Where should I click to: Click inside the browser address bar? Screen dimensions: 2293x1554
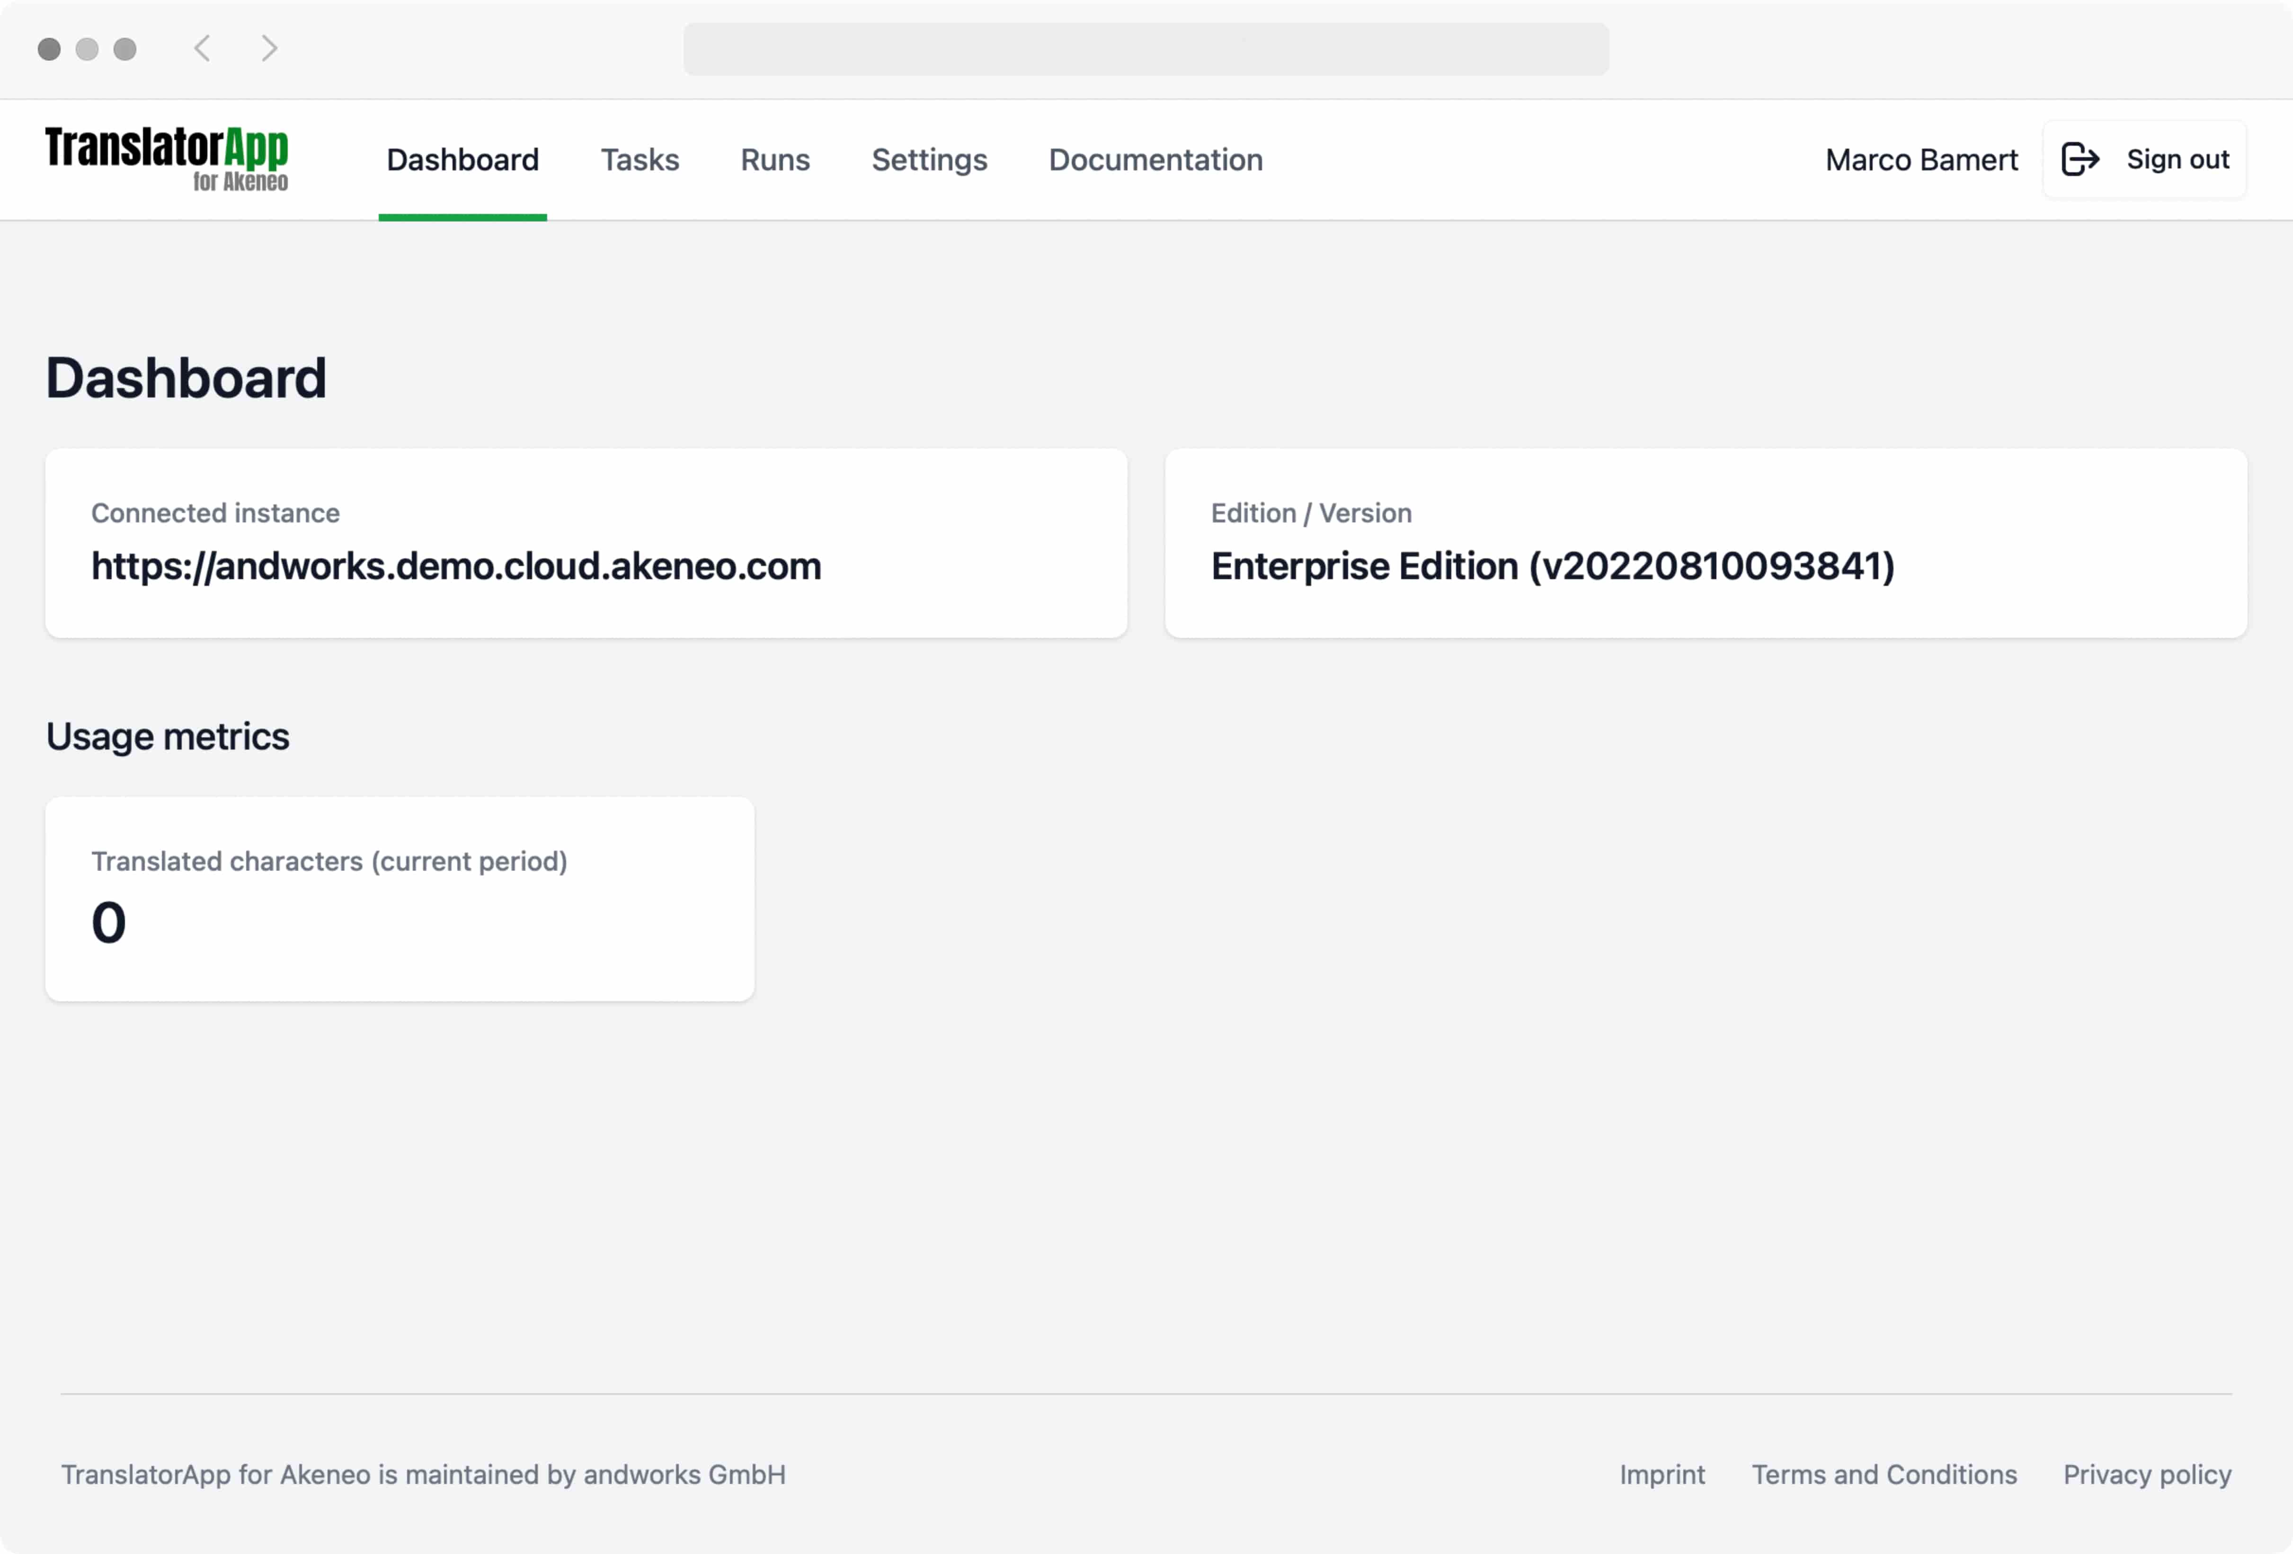(1146, 48)
